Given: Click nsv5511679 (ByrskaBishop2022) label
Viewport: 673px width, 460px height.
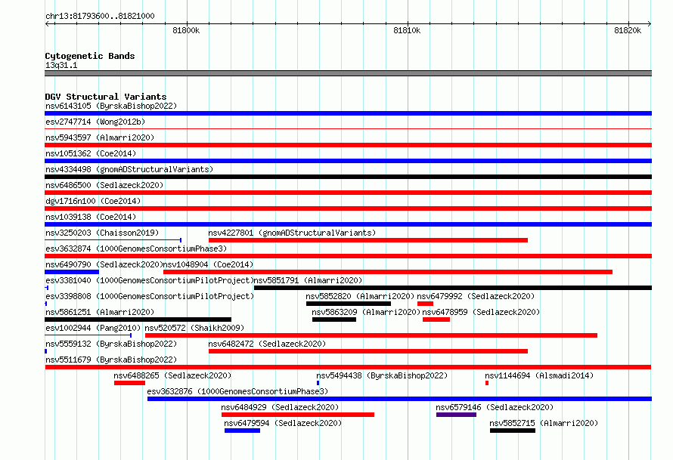Looking at the screenshot, I should (111, 360).
